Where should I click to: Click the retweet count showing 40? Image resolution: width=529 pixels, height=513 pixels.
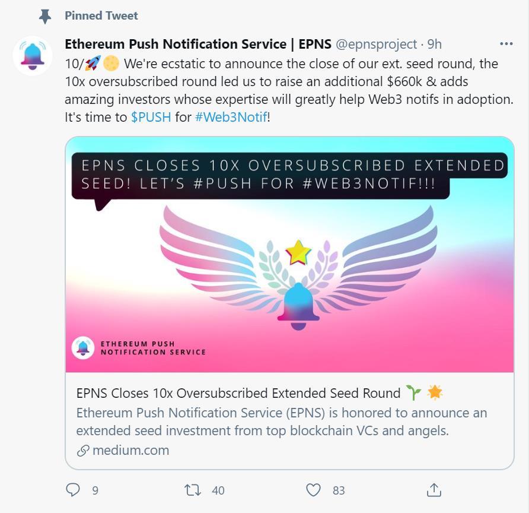[x=218, y=491]
